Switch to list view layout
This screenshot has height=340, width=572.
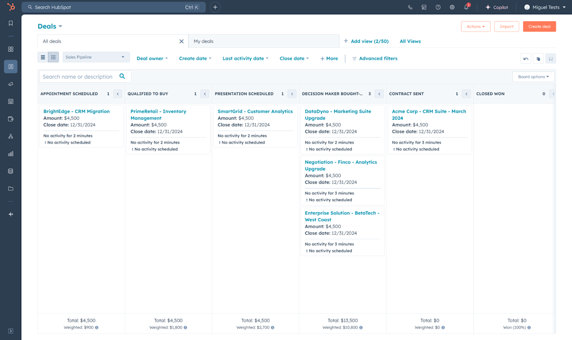(43, 57)
